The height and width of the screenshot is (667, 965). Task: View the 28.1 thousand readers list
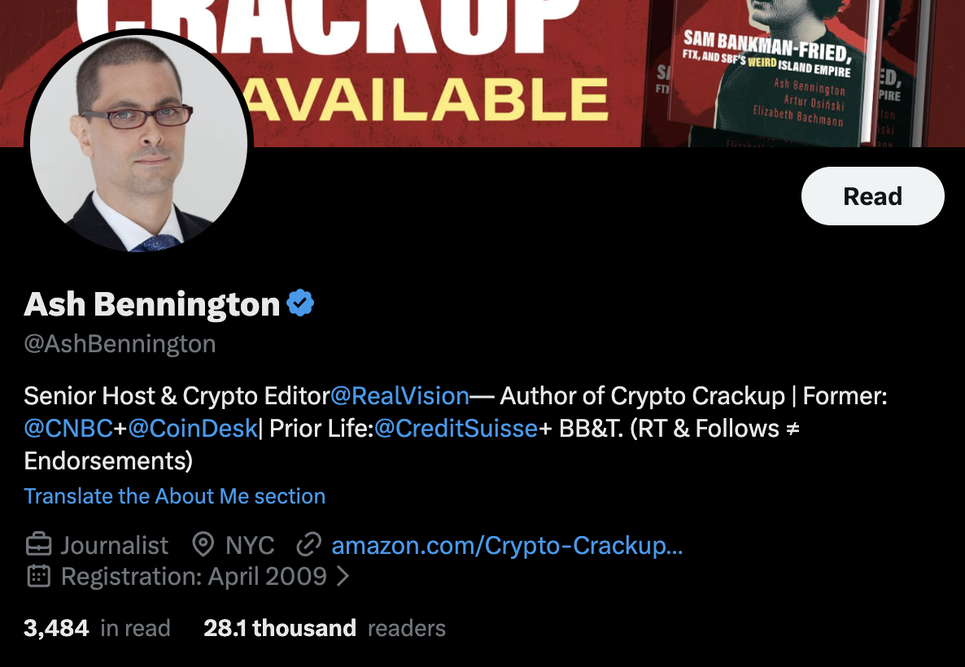[325, 628]
